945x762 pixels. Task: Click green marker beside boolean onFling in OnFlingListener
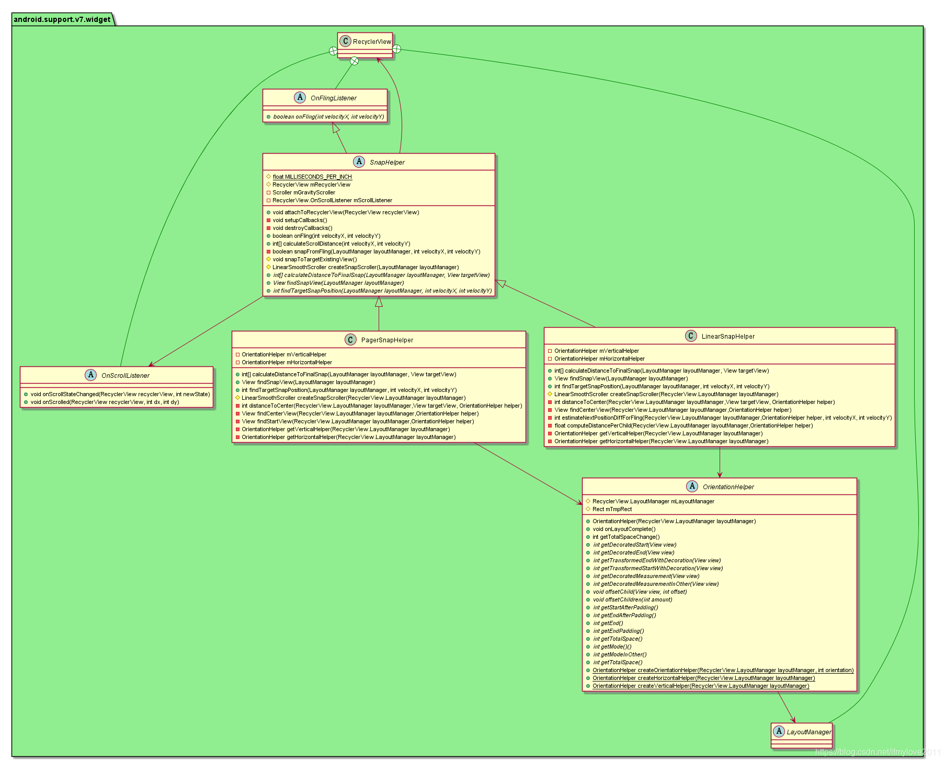click(268, 117)
